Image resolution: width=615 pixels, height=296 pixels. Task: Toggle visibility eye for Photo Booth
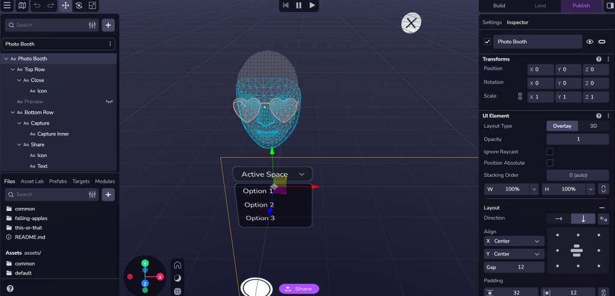[590, 42]
